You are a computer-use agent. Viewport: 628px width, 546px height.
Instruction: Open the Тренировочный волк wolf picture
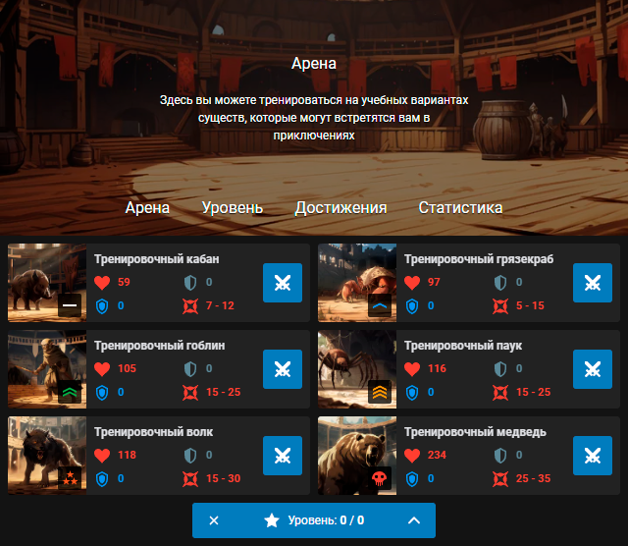[x=47, y=456]
